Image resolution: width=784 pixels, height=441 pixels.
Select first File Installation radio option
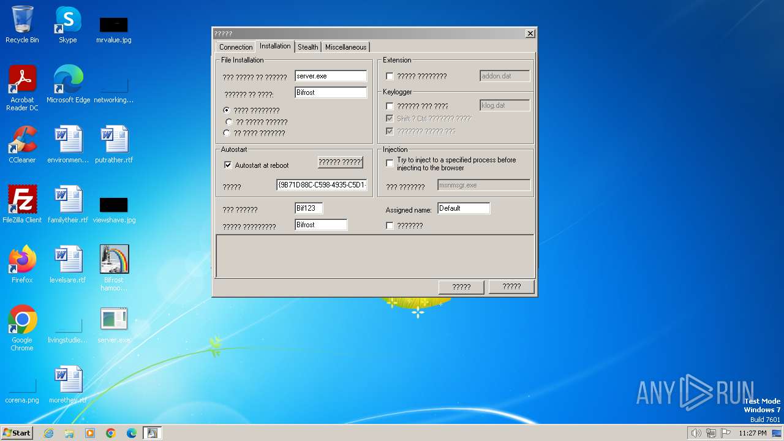(x=227, y=110)
